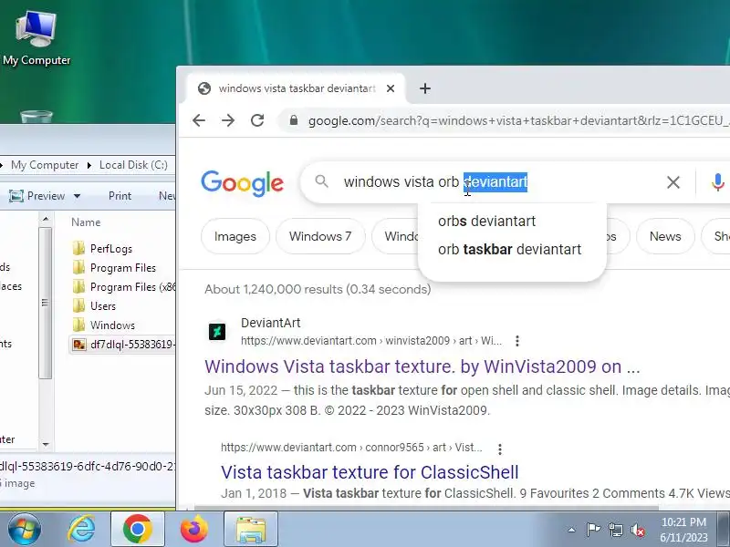
Task: Open the File Explorer taskbar button
Action: [250, 530]
